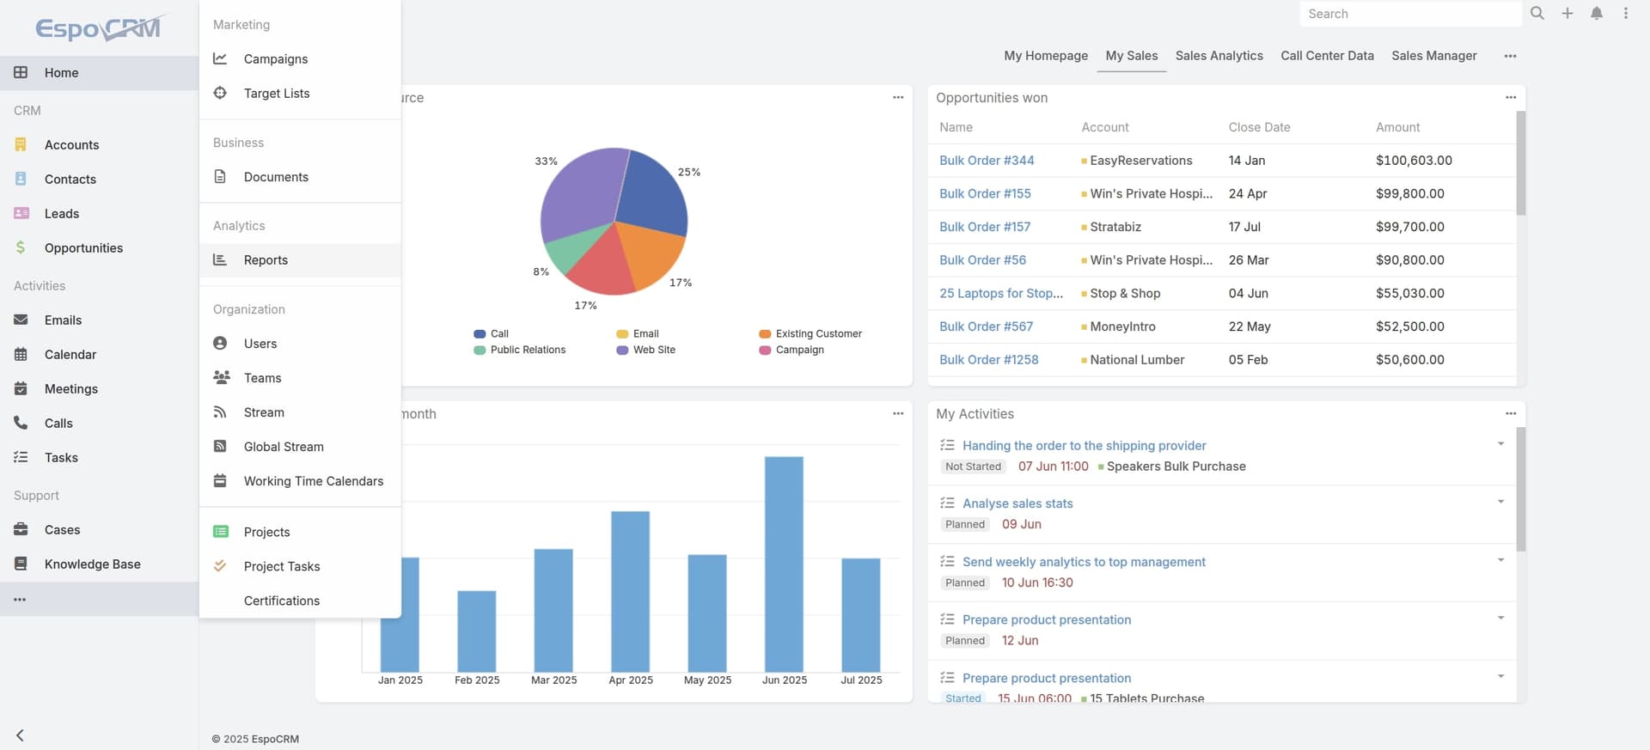Click the Global Stream icon
Viewport: 1650px width, 750px height.
pyautogui.click(x=220, y=446)
